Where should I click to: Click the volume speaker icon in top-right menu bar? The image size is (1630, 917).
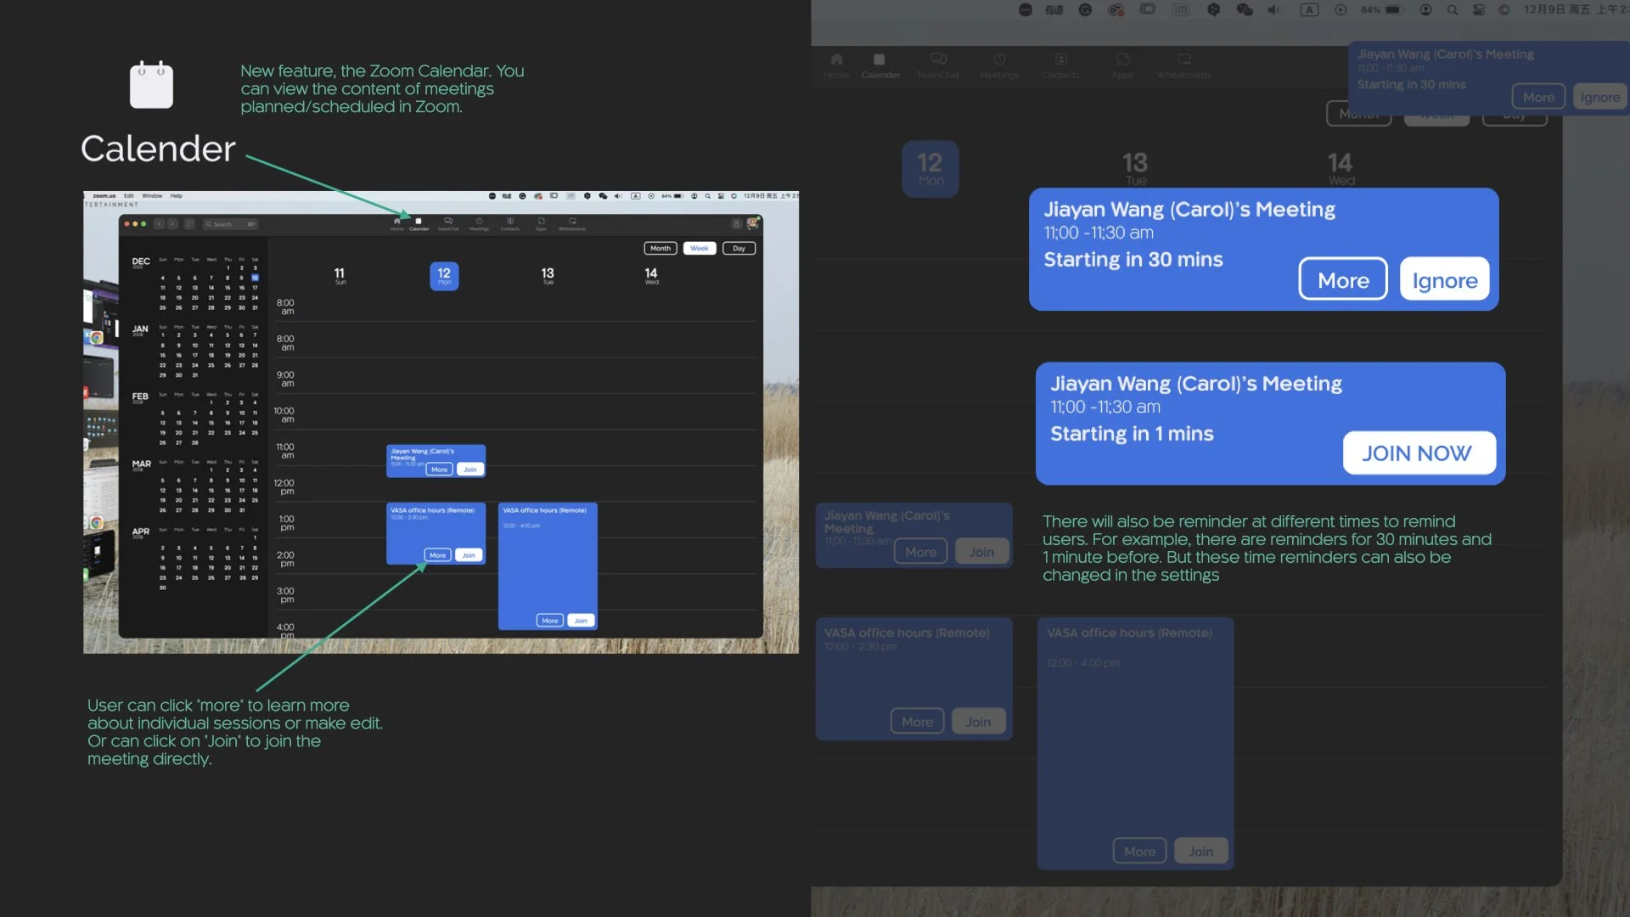1274,9
